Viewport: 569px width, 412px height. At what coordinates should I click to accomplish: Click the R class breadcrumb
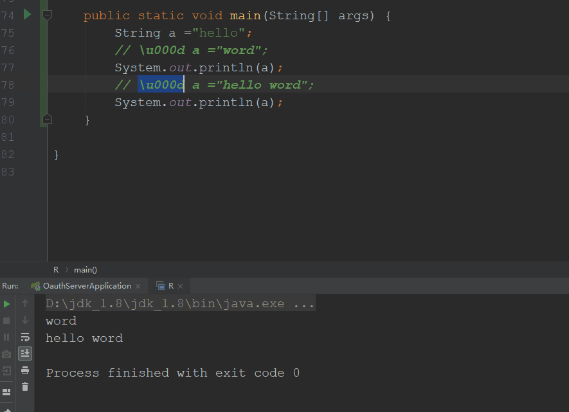point(56,270)
